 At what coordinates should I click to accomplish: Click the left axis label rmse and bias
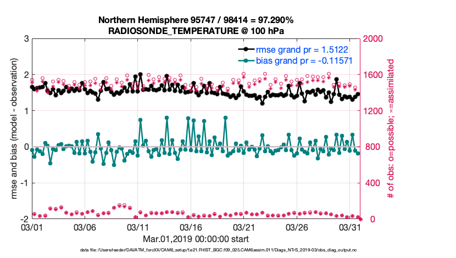pyautogui.click(x=12, y=129)
